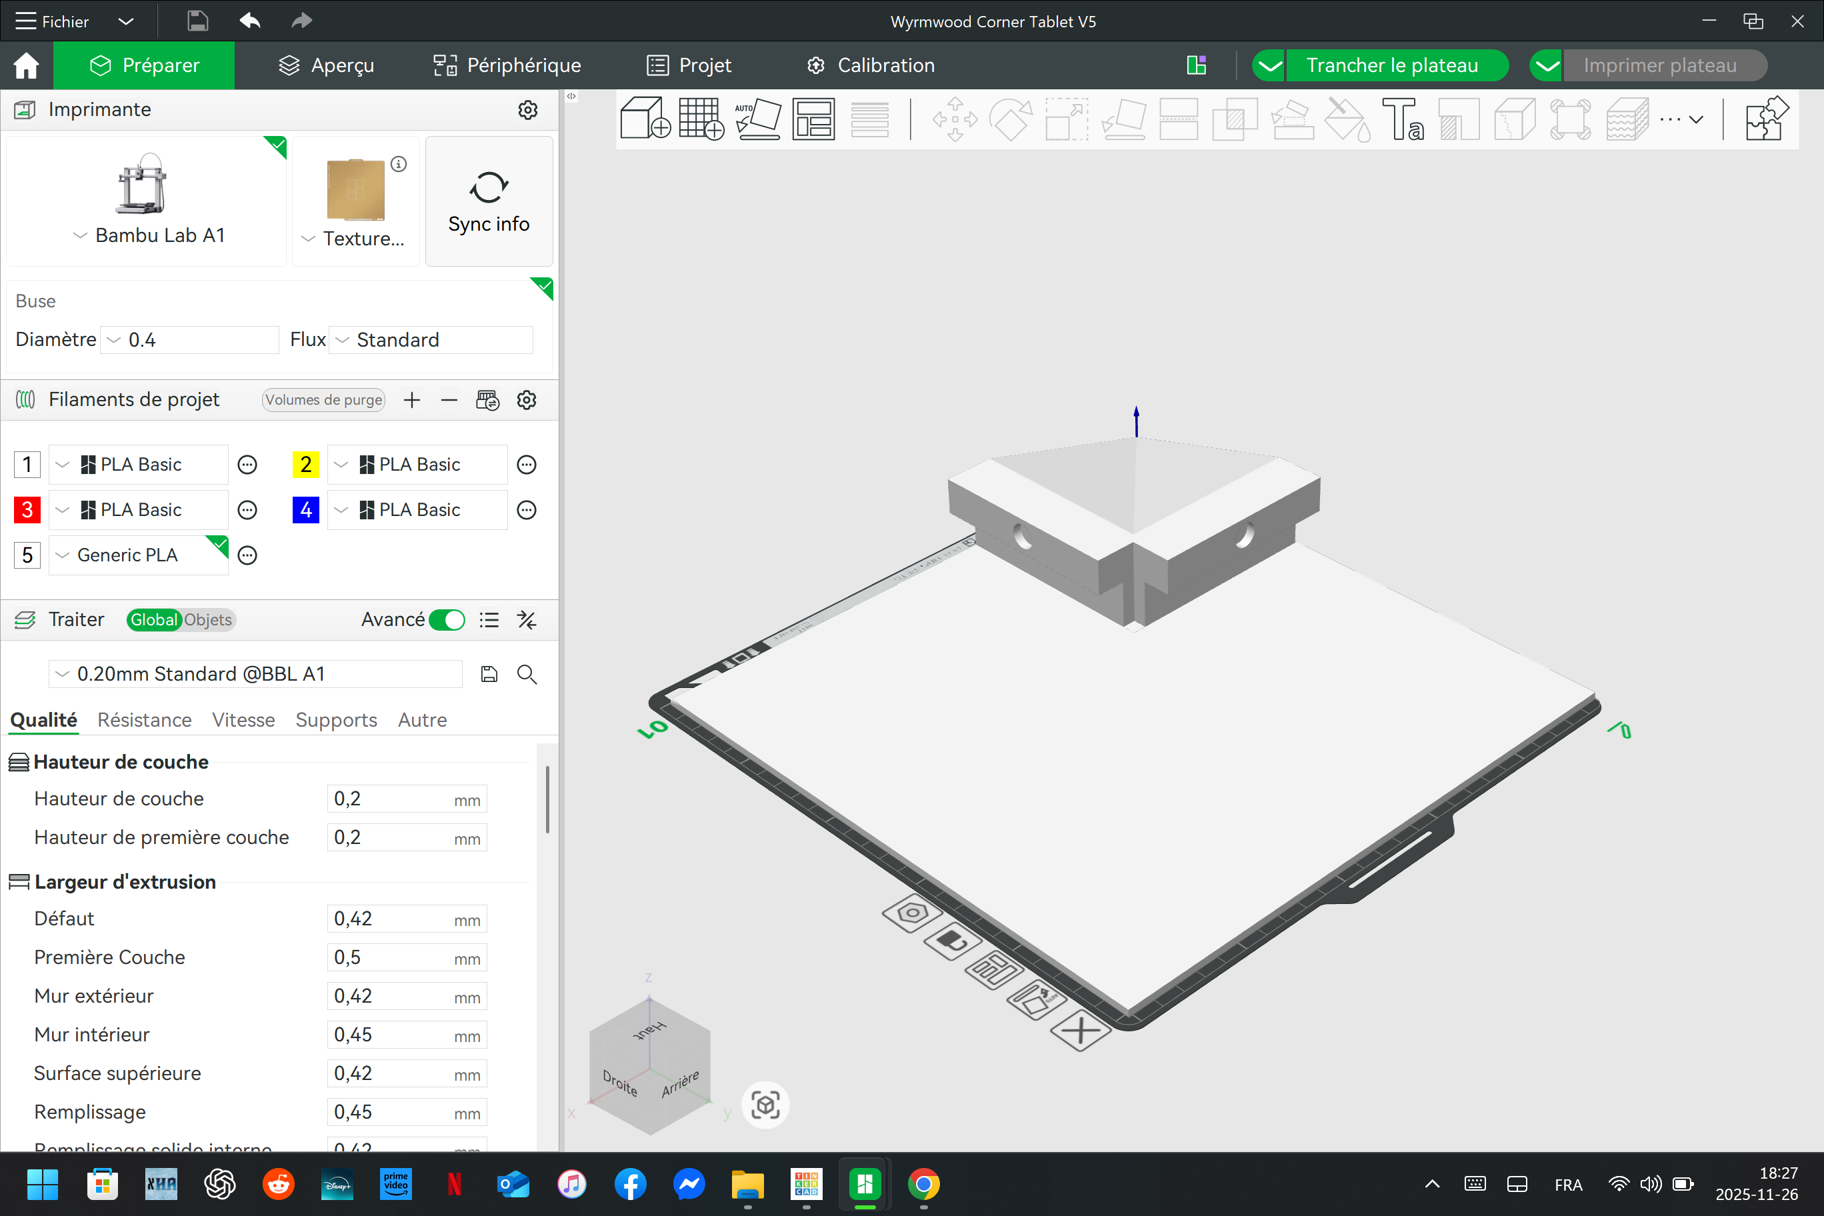
Task: Click the redo arrow
Action: click(301, 21)
